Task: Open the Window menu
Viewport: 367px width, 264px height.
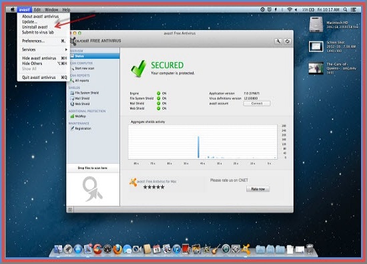Action: click(51, 9)
